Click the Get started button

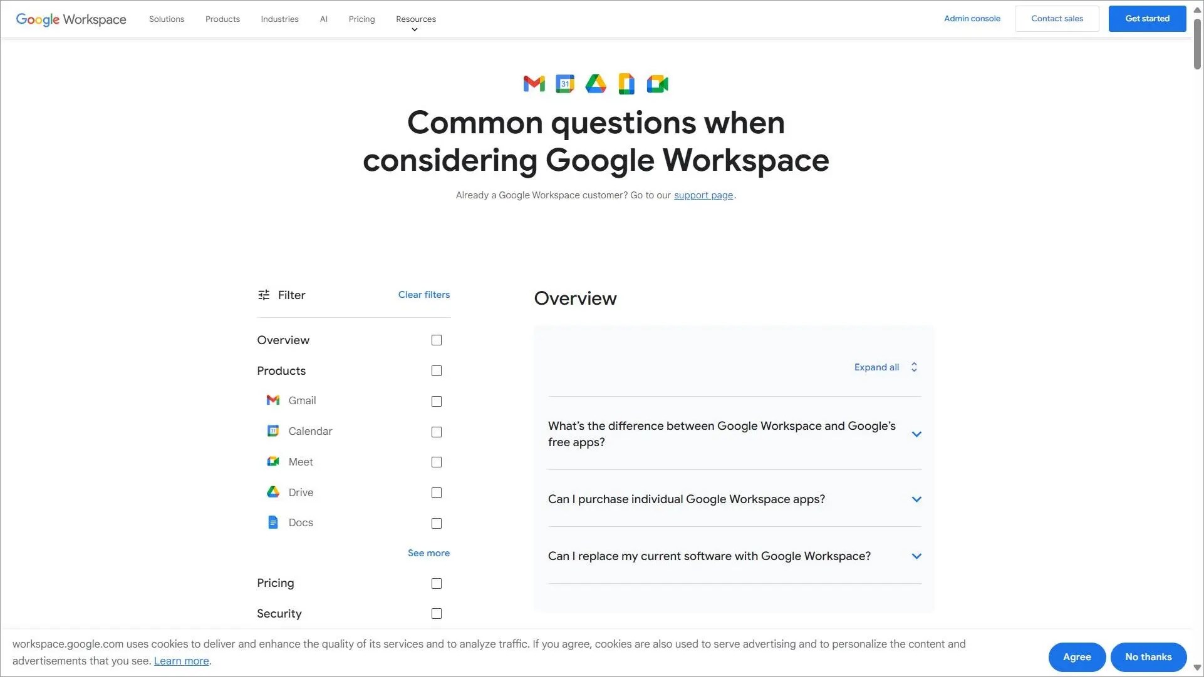[1146, 19]
